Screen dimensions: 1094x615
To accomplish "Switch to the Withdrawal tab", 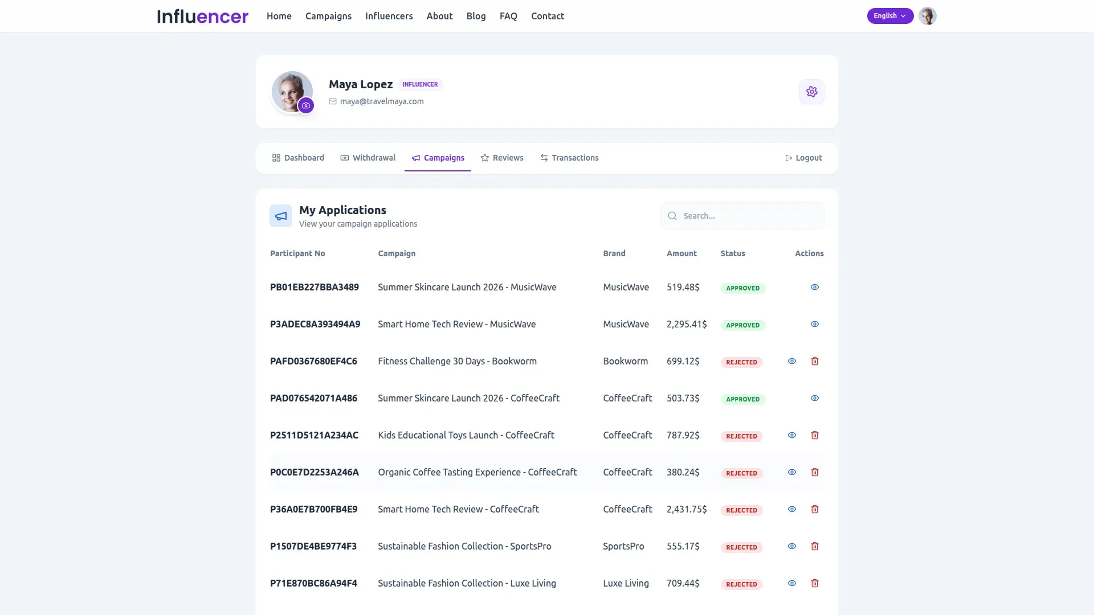I will (368, 158).
